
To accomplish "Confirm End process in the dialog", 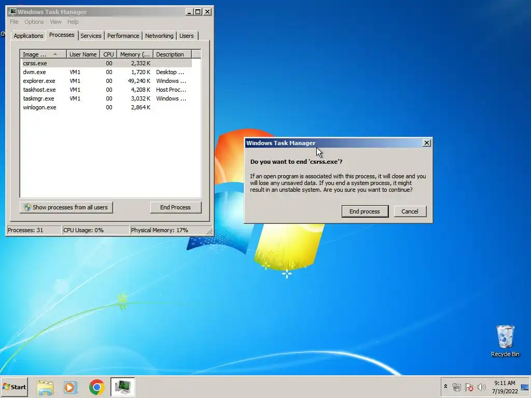I will pos(365,211).
